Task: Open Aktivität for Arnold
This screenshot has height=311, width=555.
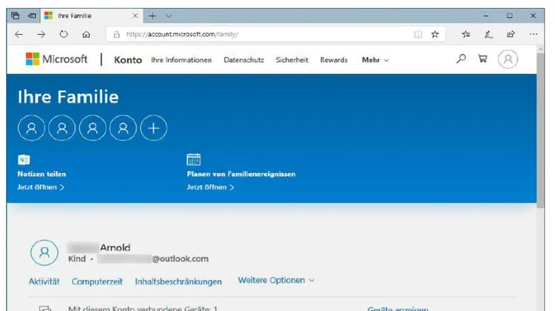Action: (44, 281)
